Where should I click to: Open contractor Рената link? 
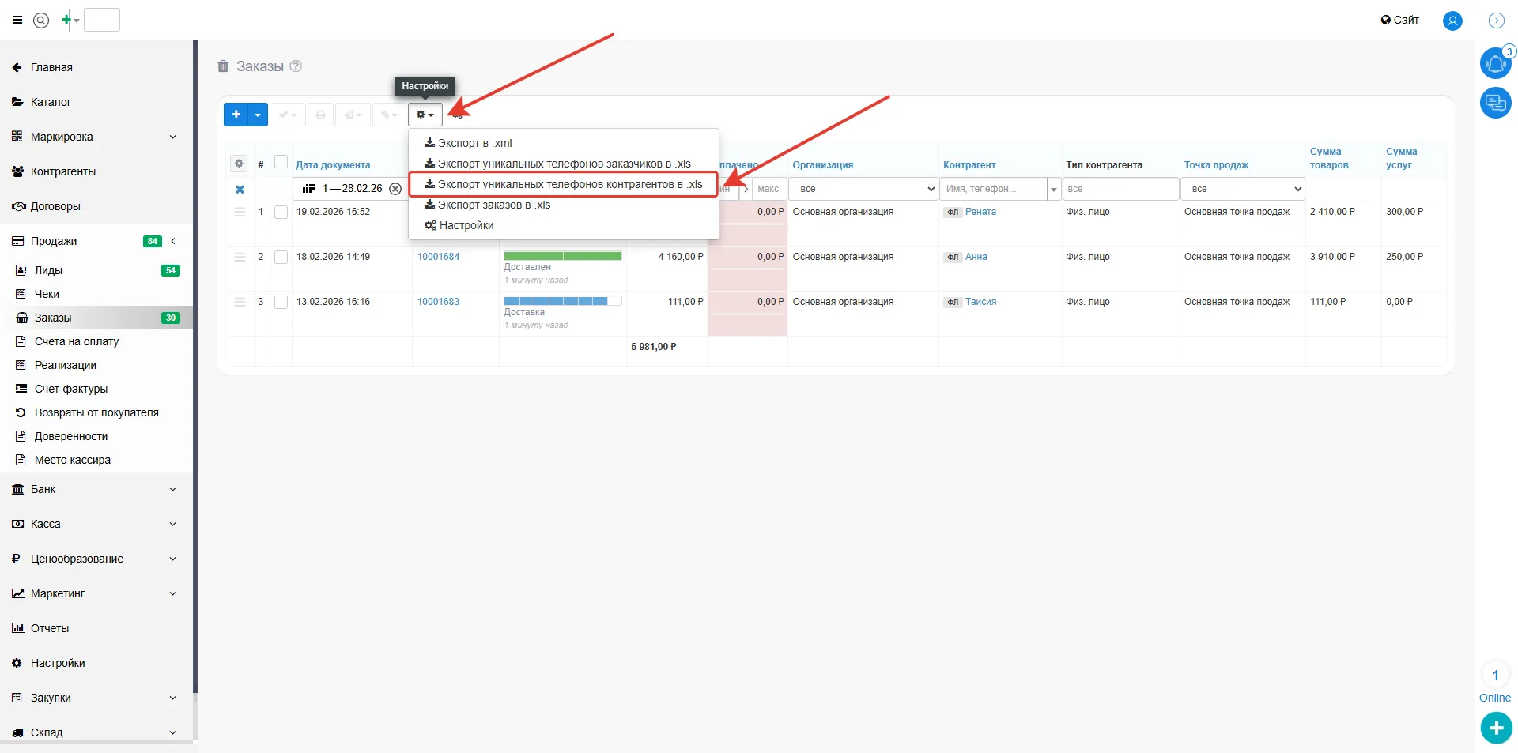pos(980,212)
